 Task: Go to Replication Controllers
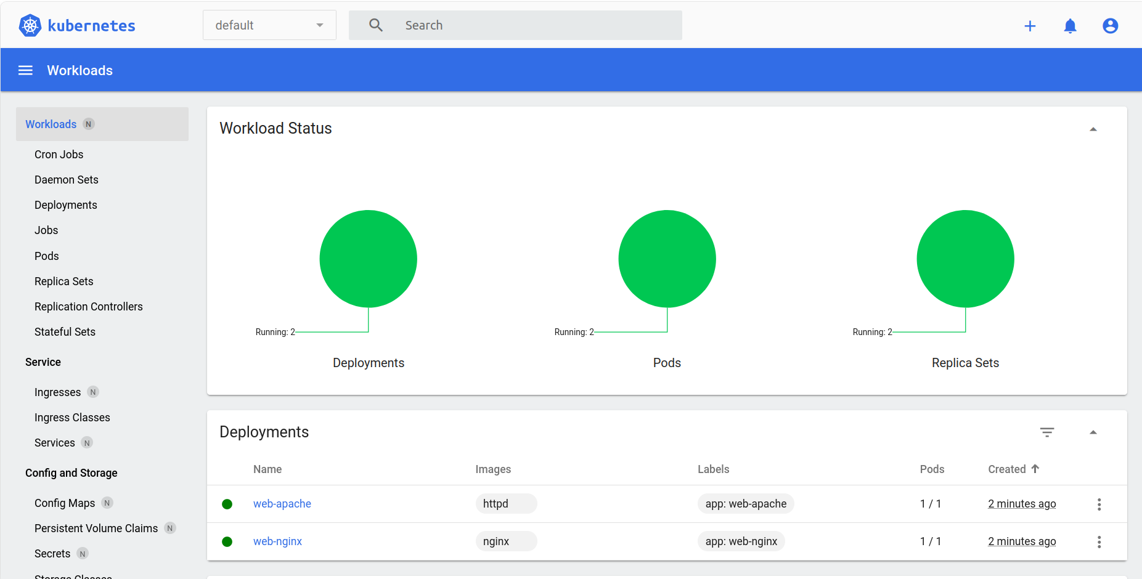[89, 307]
